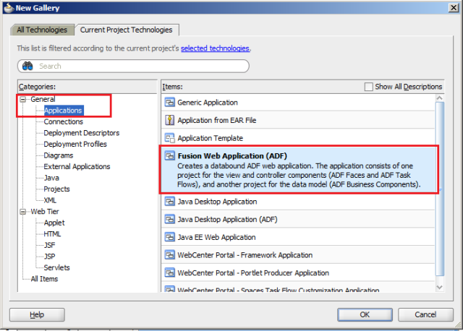Click the Java Desktop Application (ADF) icon
The width and height of the screenshot is (463, 331).
(170, 219)
